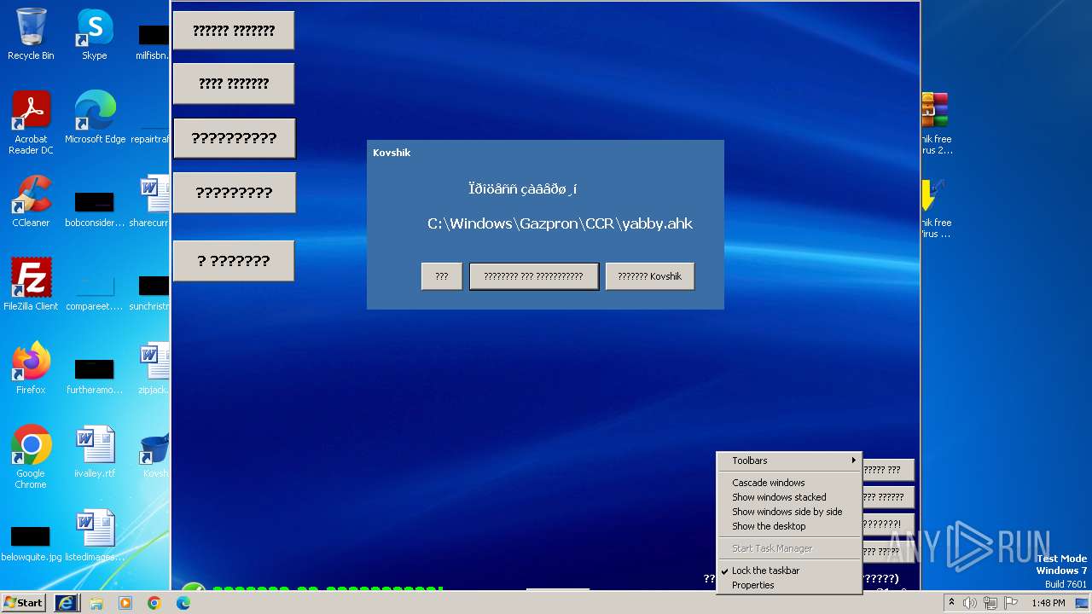This screenshot has width=1092, height=614.
Task: Open Google Chrome from the taskbar
Action: coord(154,603)
